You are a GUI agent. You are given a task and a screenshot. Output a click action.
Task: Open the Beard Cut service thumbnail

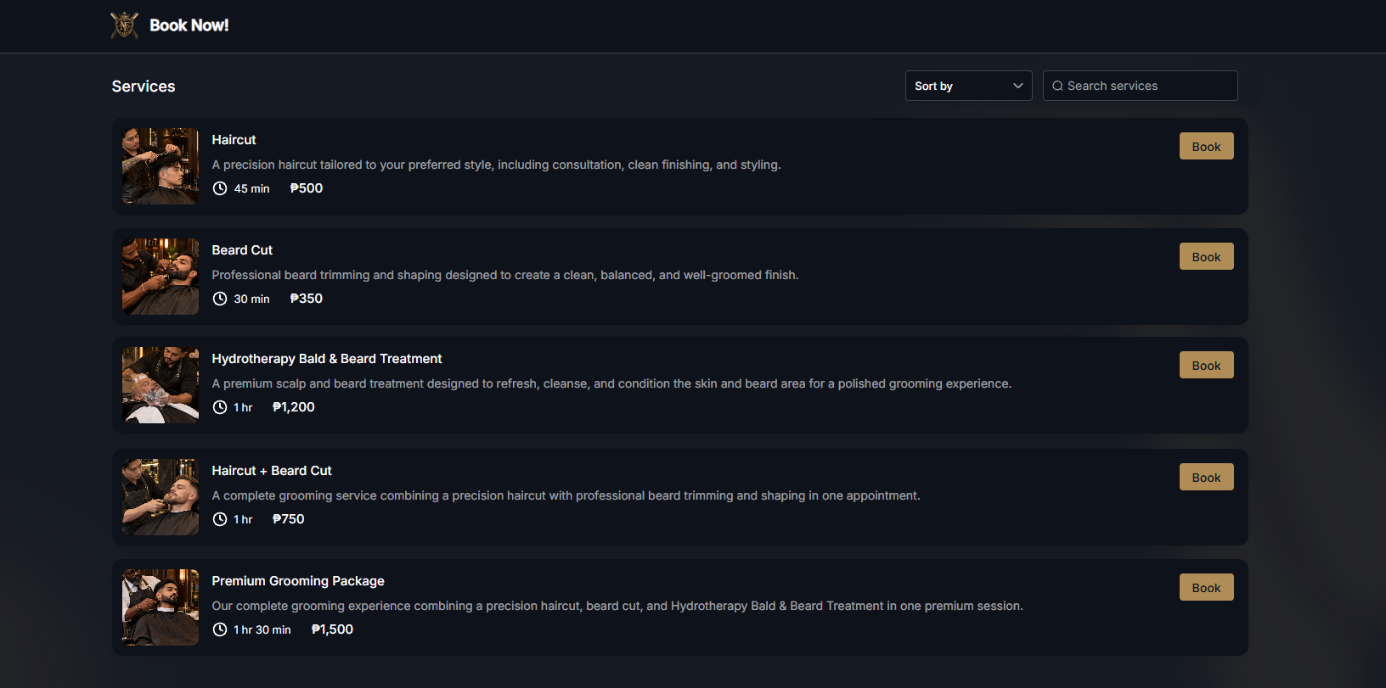pos(161,277)
